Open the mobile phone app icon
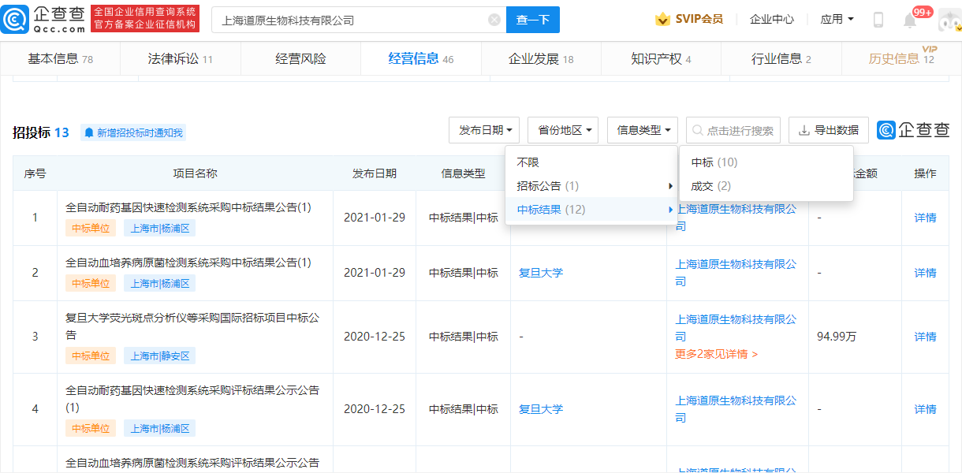Viewport: 962px width, 473px height. tap(878, 20)
